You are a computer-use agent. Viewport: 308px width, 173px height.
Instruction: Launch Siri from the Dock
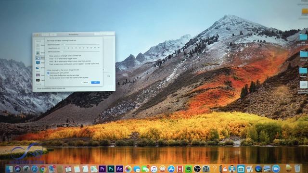18,169
